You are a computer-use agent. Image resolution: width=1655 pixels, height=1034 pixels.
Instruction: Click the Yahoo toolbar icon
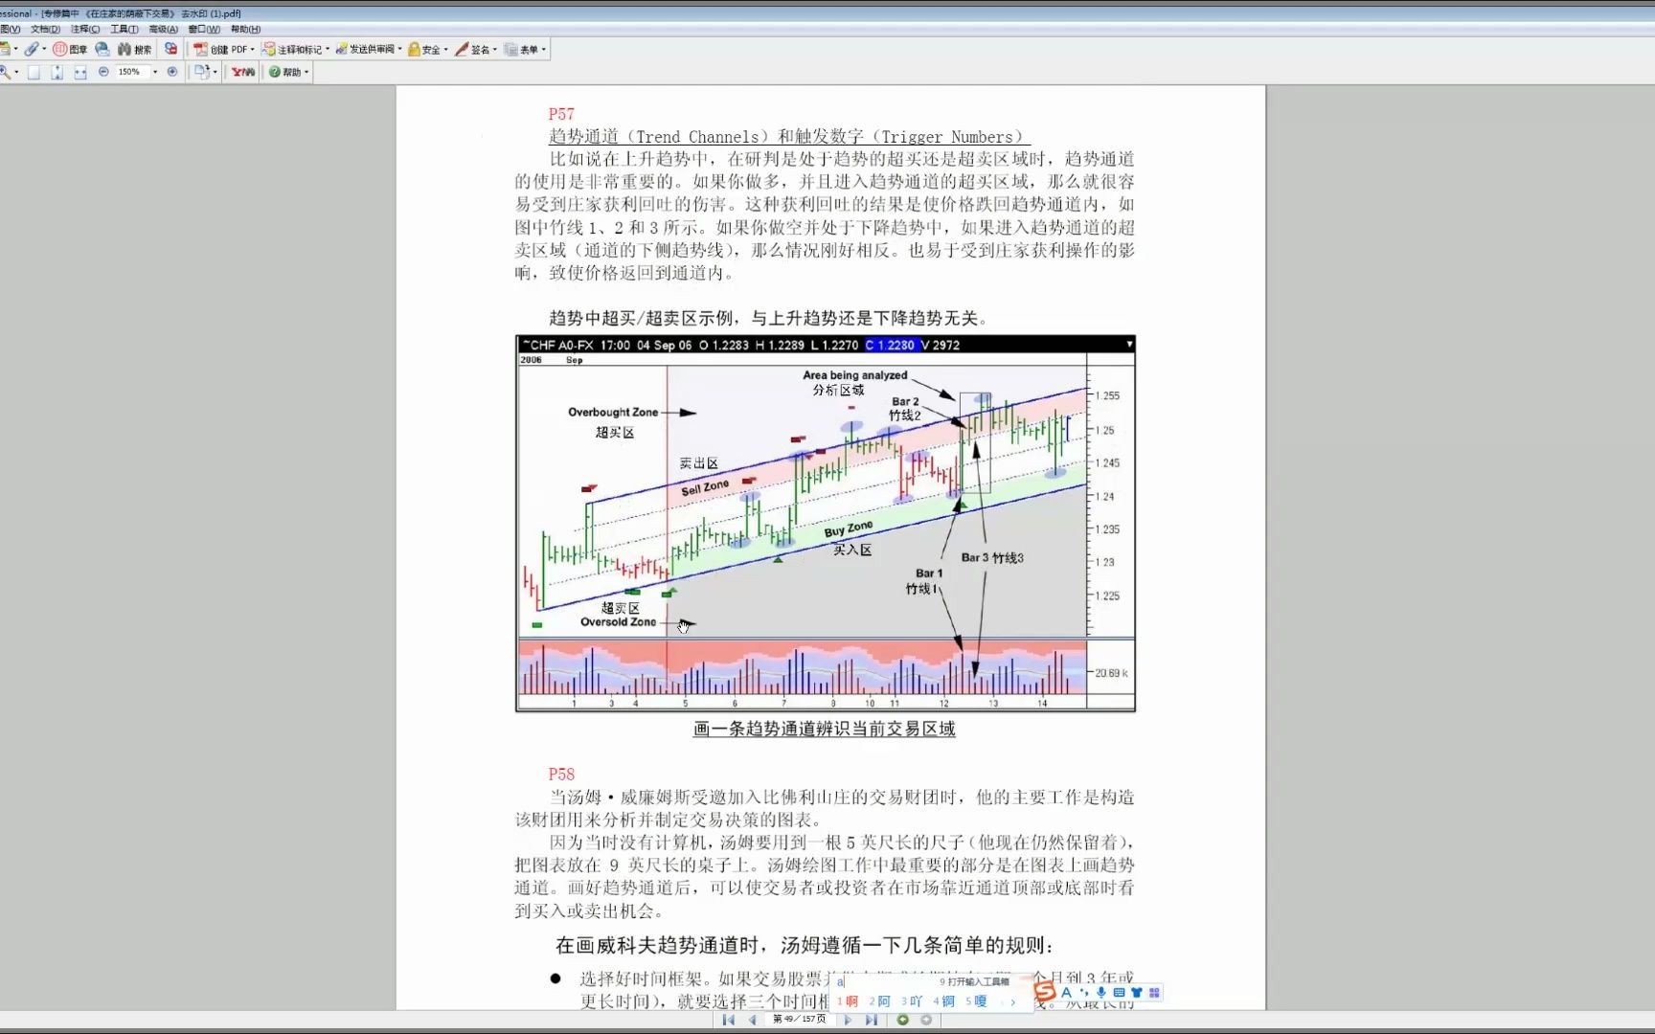coord(243,72)
